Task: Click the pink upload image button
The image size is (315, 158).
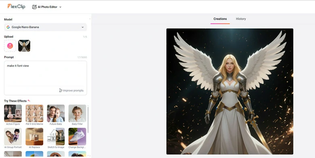Action: 10,46
